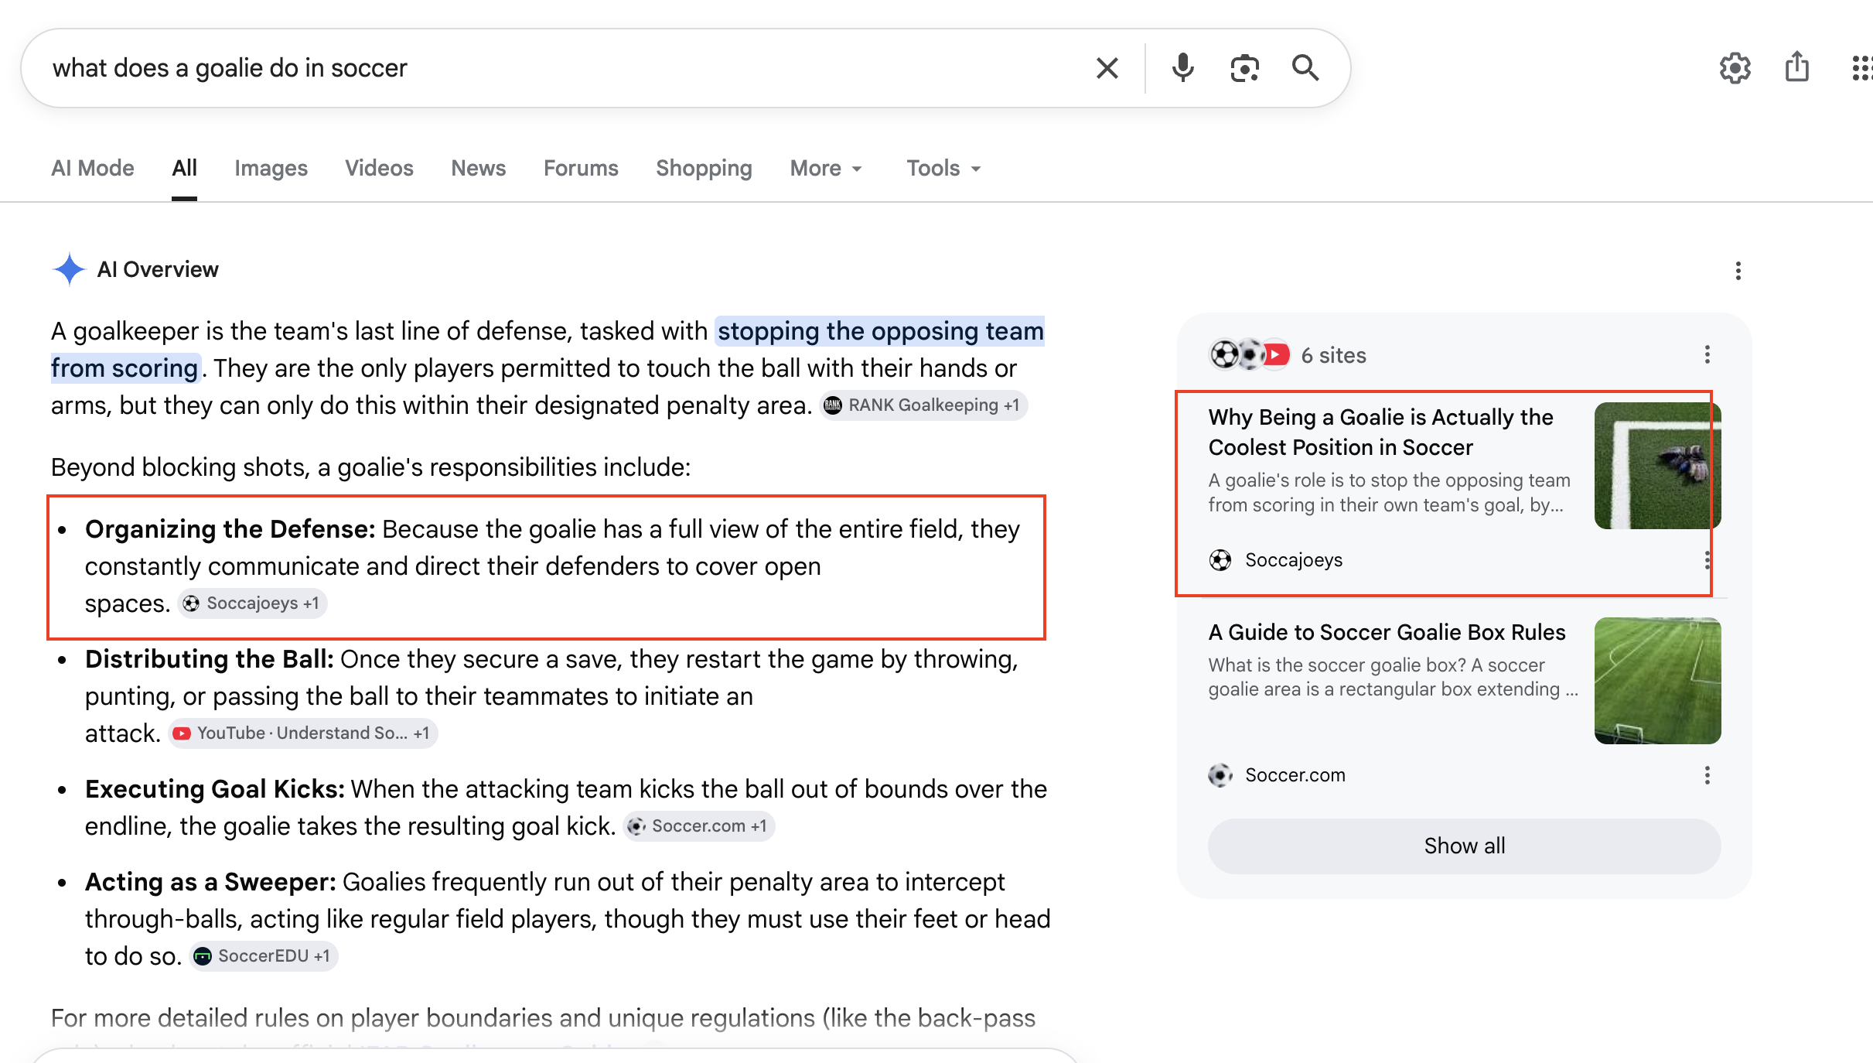Open the Google apps grid icon

tap(1862, 68)
